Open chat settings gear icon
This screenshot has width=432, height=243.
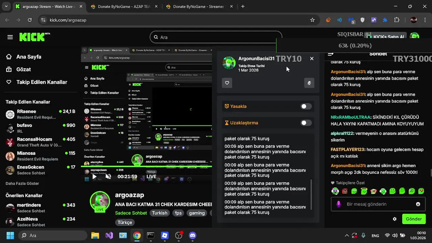click(x=395, y=219)
